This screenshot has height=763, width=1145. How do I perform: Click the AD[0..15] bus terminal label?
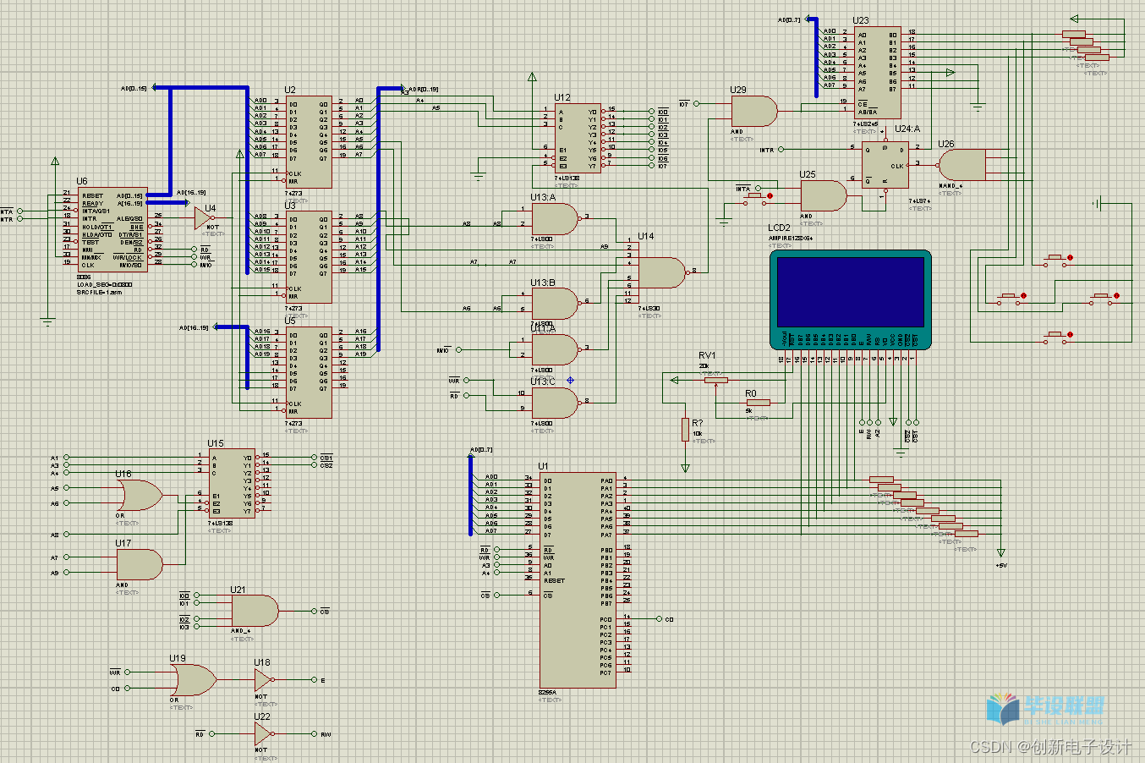[x=134, y=88]
